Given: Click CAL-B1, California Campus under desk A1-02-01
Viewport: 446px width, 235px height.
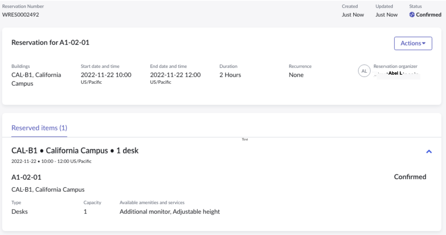Looking at the screenshot, I should (48, 189).
